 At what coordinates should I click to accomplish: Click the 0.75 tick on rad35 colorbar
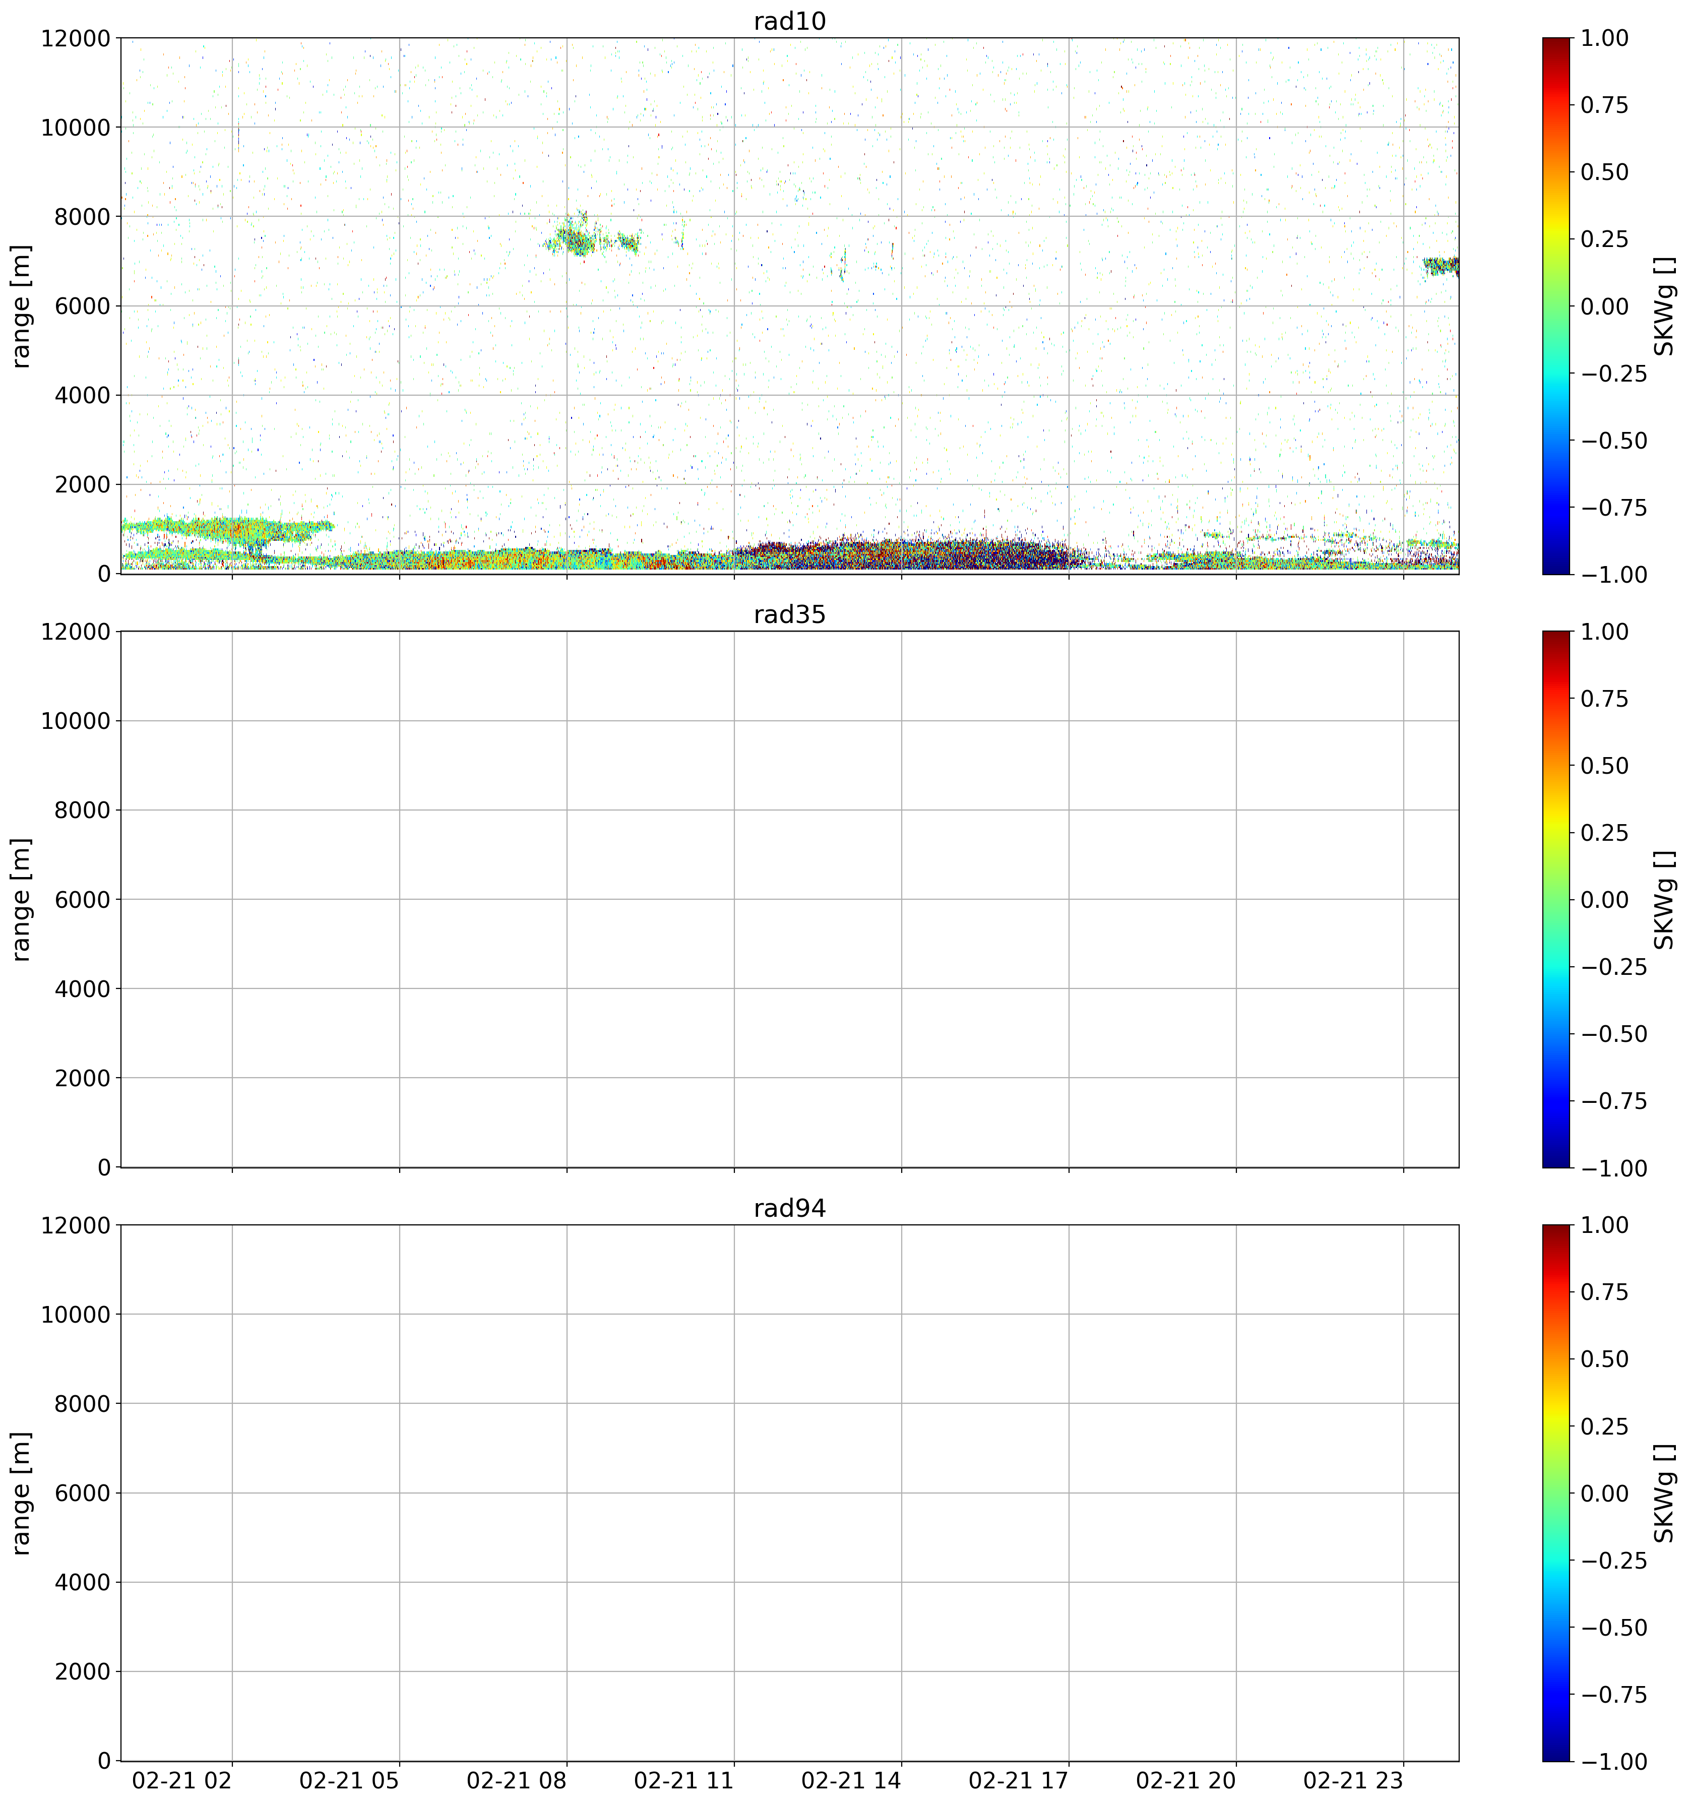click(x=1604, y=699)
